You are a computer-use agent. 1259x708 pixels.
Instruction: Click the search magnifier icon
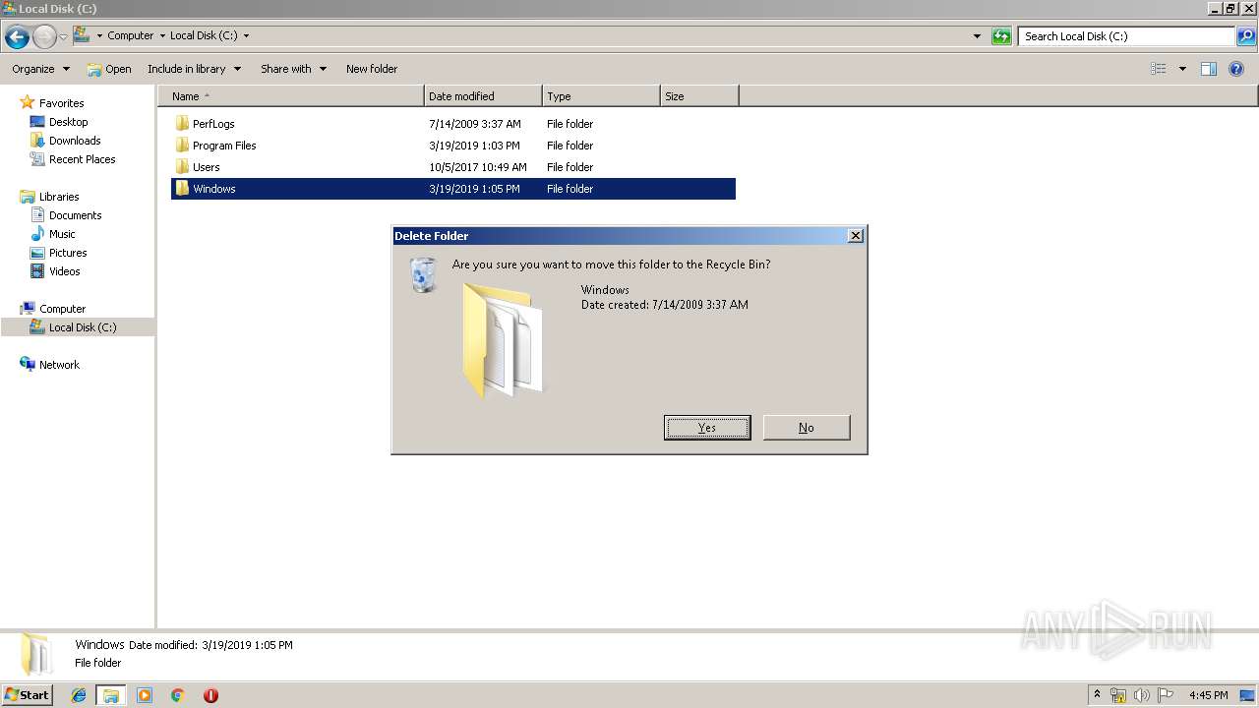click(1246, 36)
